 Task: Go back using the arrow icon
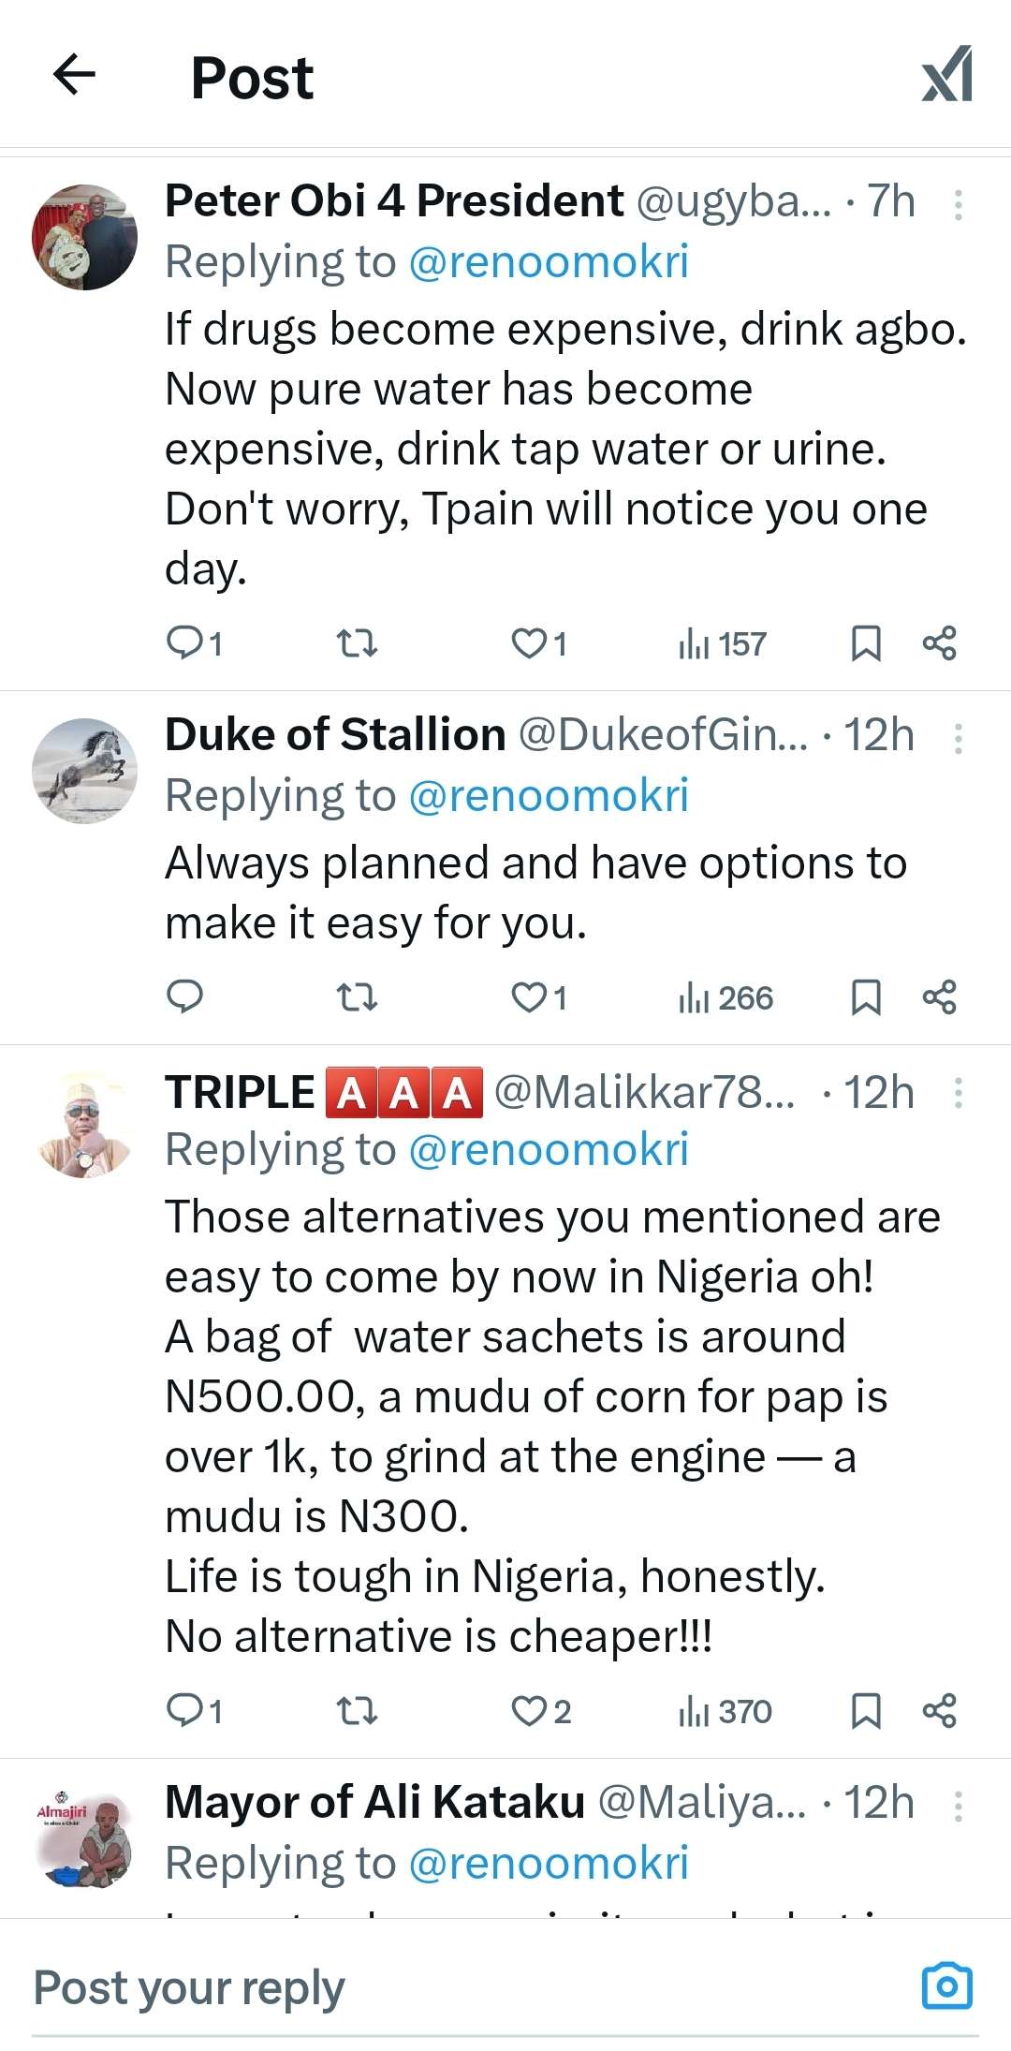pos(75,75)
